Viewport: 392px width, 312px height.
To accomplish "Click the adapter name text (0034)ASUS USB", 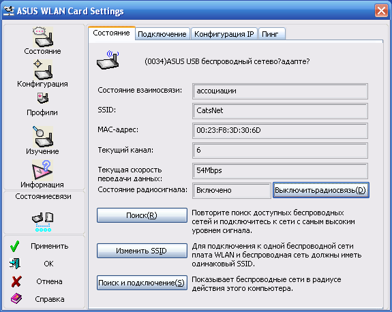I will 227,61.
